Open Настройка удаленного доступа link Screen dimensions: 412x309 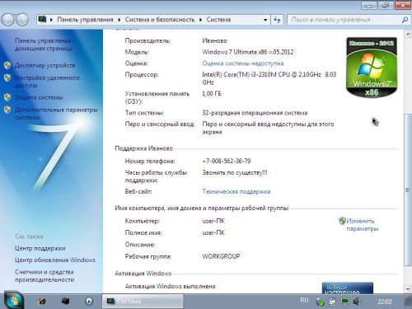(x=47, y=82)
